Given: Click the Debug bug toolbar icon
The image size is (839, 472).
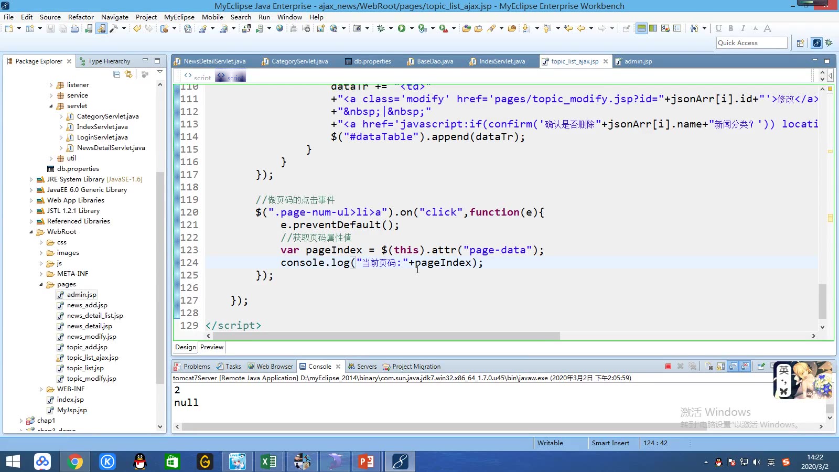Looking at the screenshot, I should tap(381, 28).
